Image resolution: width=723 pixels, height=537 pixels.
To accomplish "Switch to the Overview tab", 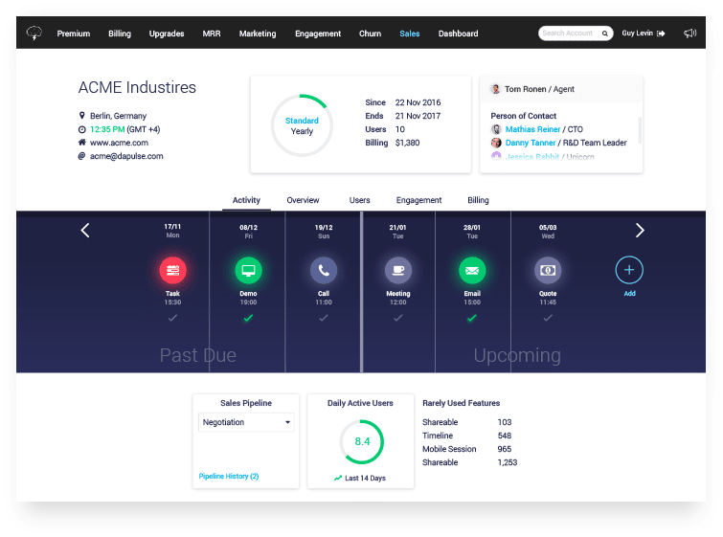I will (x=303, y=200).
